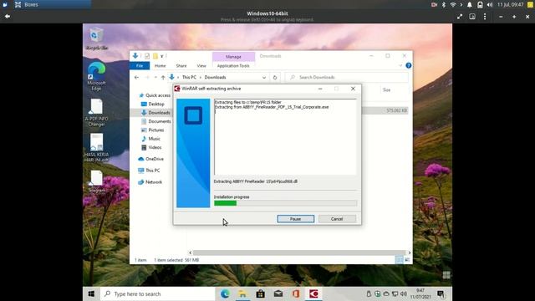This screenshot has height=301, width=535.
Task: Select Pictures in navigation pane
Action: pyautogui.click(x=156, y=130)
